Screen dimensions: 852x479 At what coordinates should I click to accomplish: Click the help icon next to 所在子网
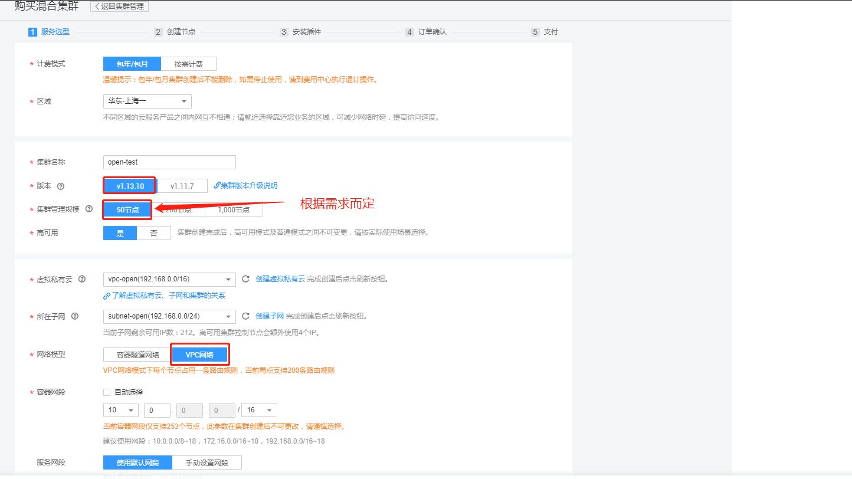tap(75, 316)
